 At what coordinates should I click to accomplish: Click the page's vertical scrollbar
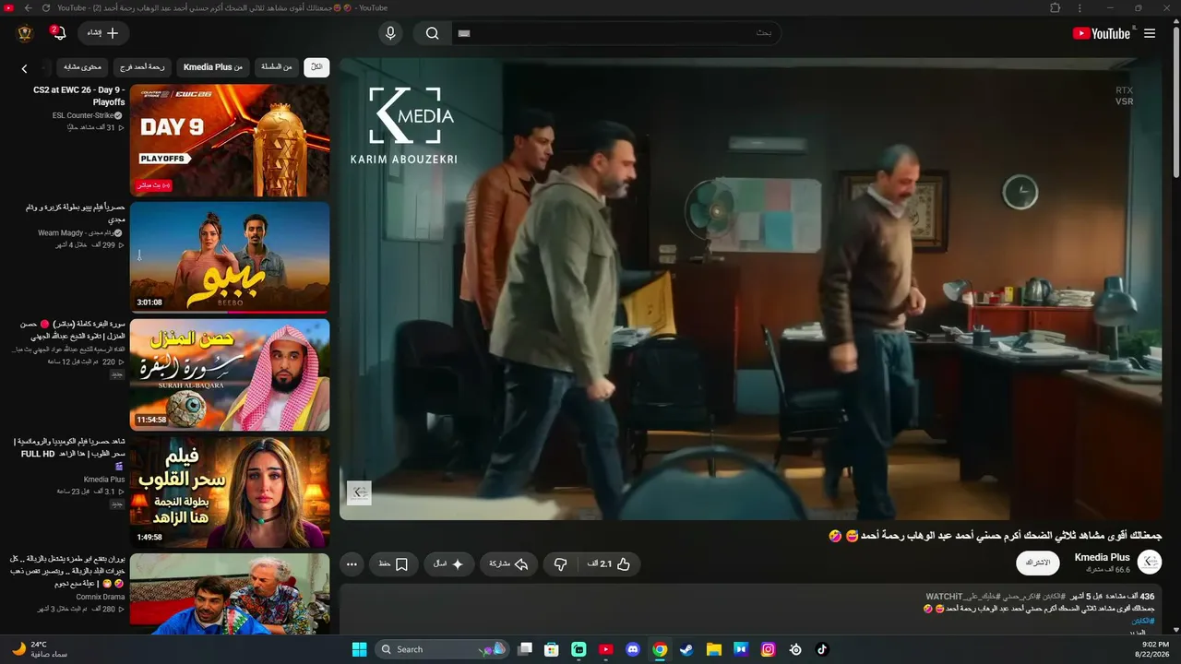click(1175, 101)
